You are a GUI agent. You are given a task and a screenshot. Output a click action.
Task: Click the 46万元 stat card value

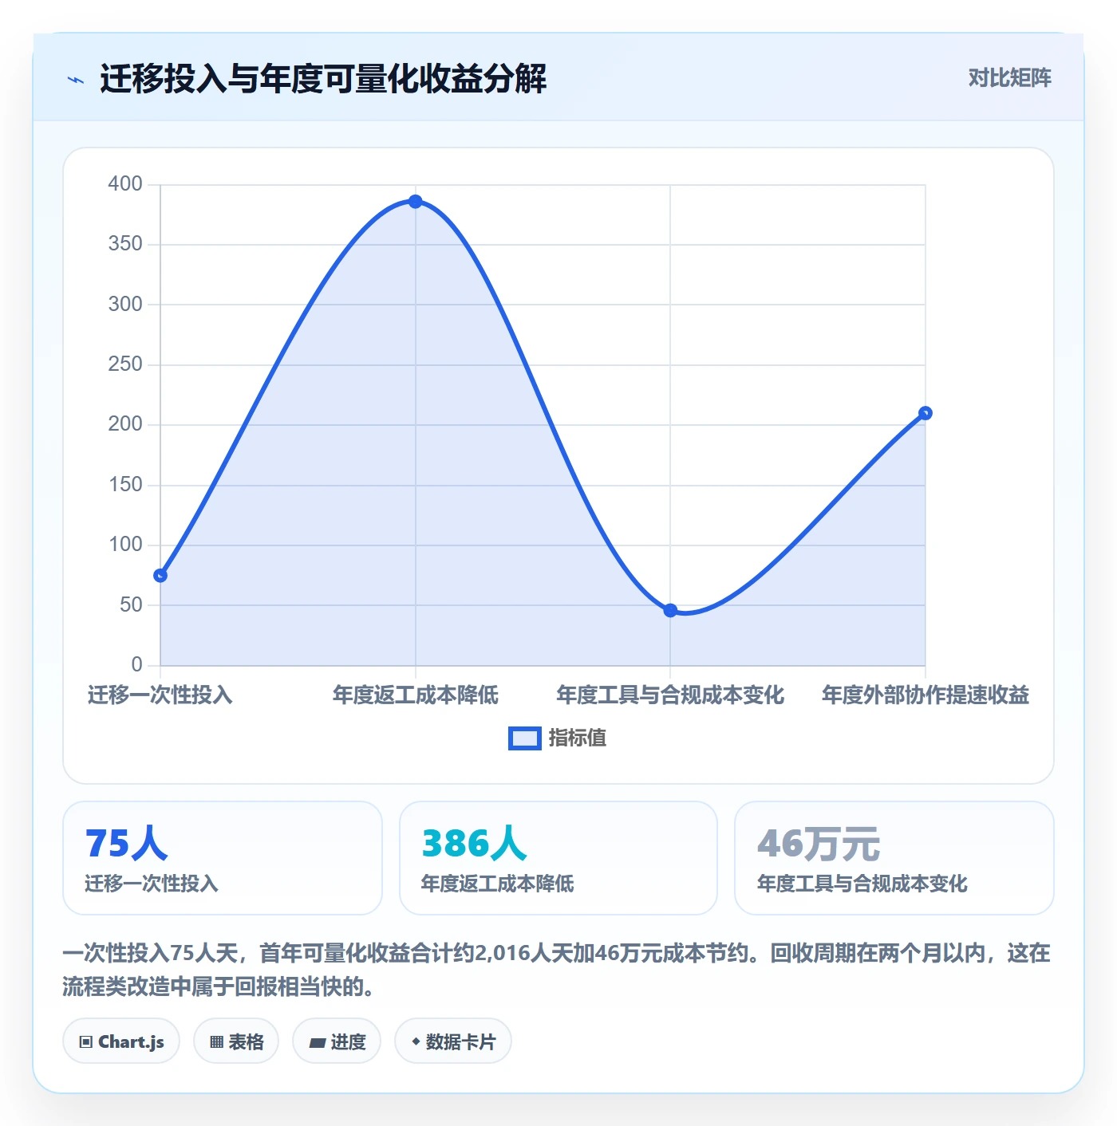pyautogui.click(x=819, y=844)
